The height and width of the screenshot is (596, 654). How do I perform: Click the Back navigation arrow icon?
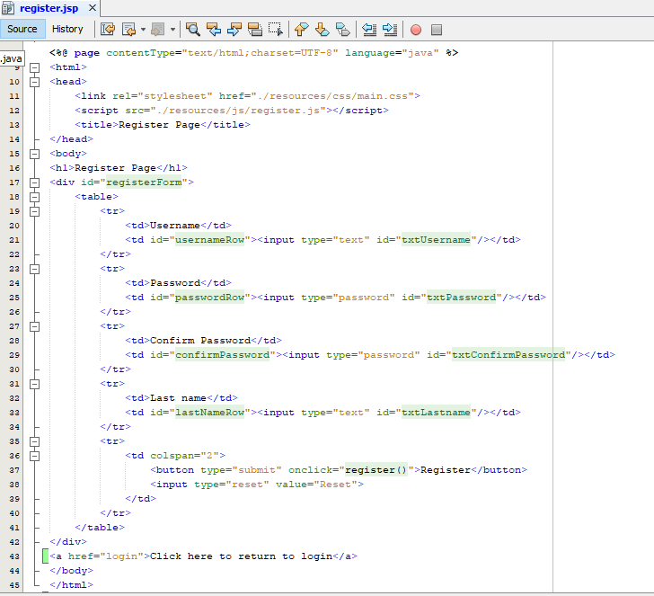point(128,29)
